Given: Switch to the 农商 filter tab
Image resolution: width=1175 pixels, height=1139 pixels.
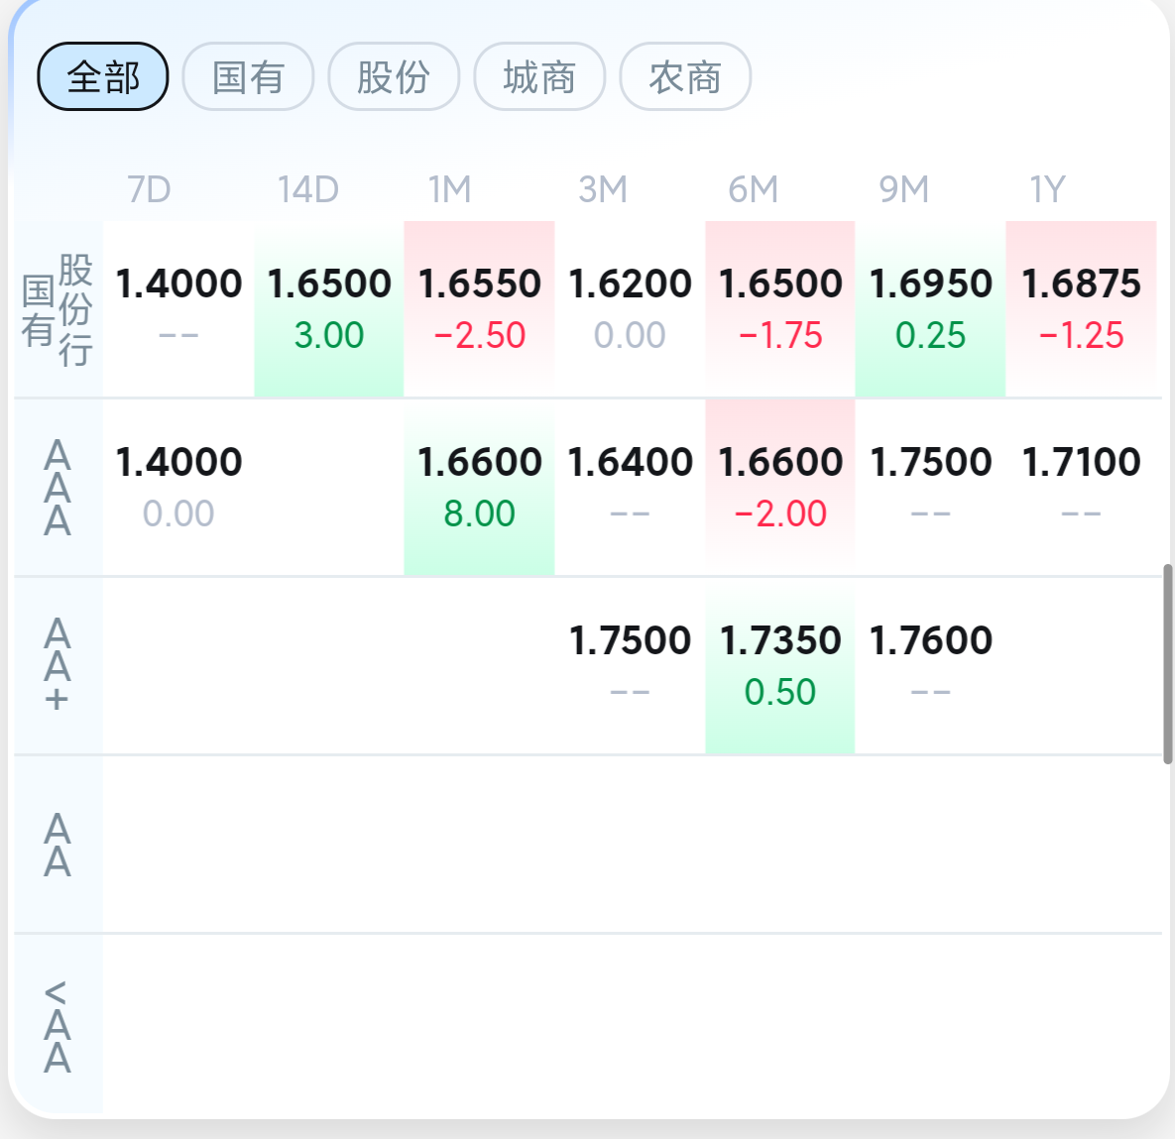Looking at the screenshot, I should (x=685, y=76).
